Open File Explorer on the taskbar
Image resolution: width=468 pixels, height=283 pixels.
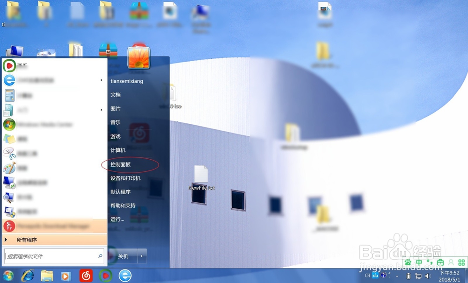click(47, 276)
